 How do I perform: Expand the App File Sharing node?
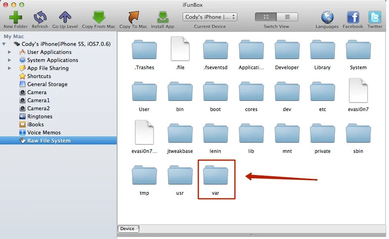click(9, 68)
